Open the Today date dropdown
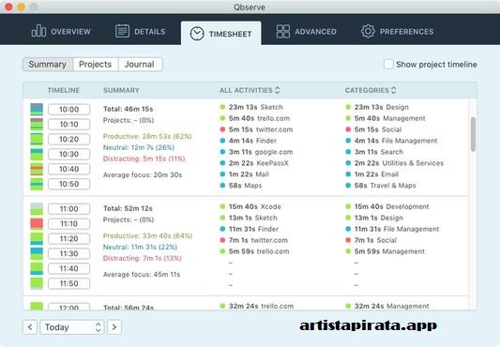The height and width of the screenshot is (347, 500). 72,327
